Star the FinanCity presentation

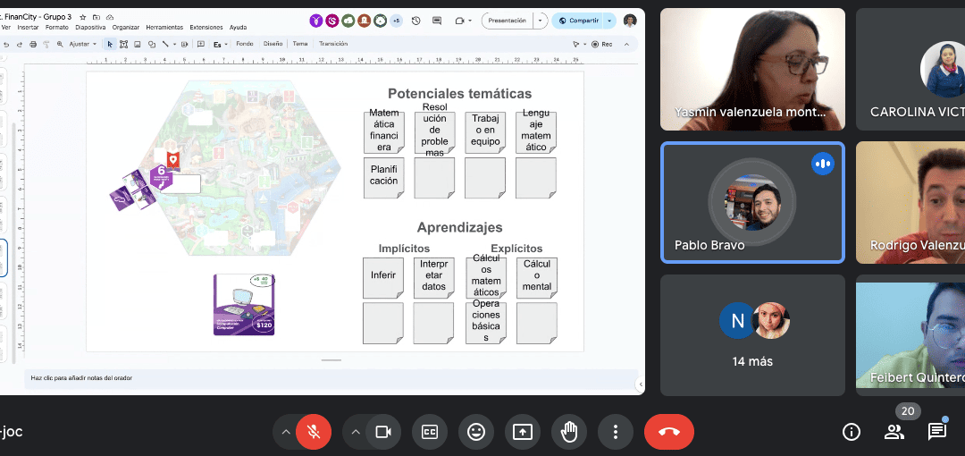point(83,17)
